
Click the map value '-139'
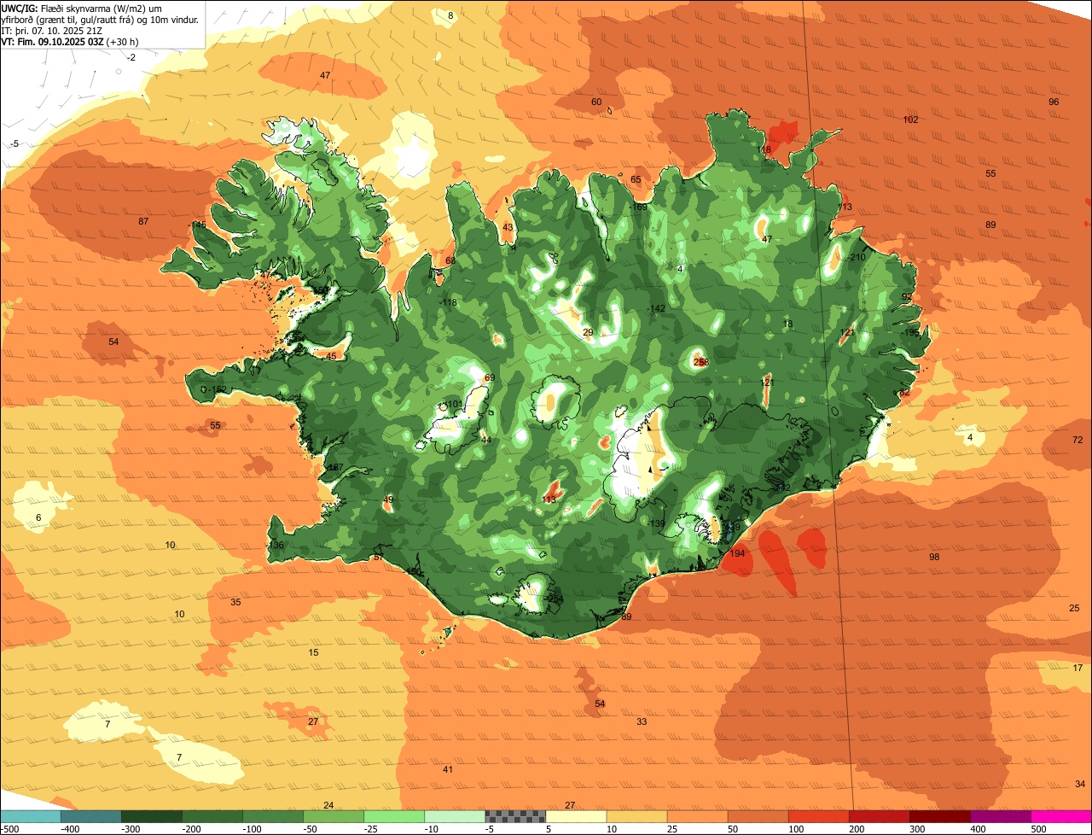pyautogui.click(x=655, y=523)
